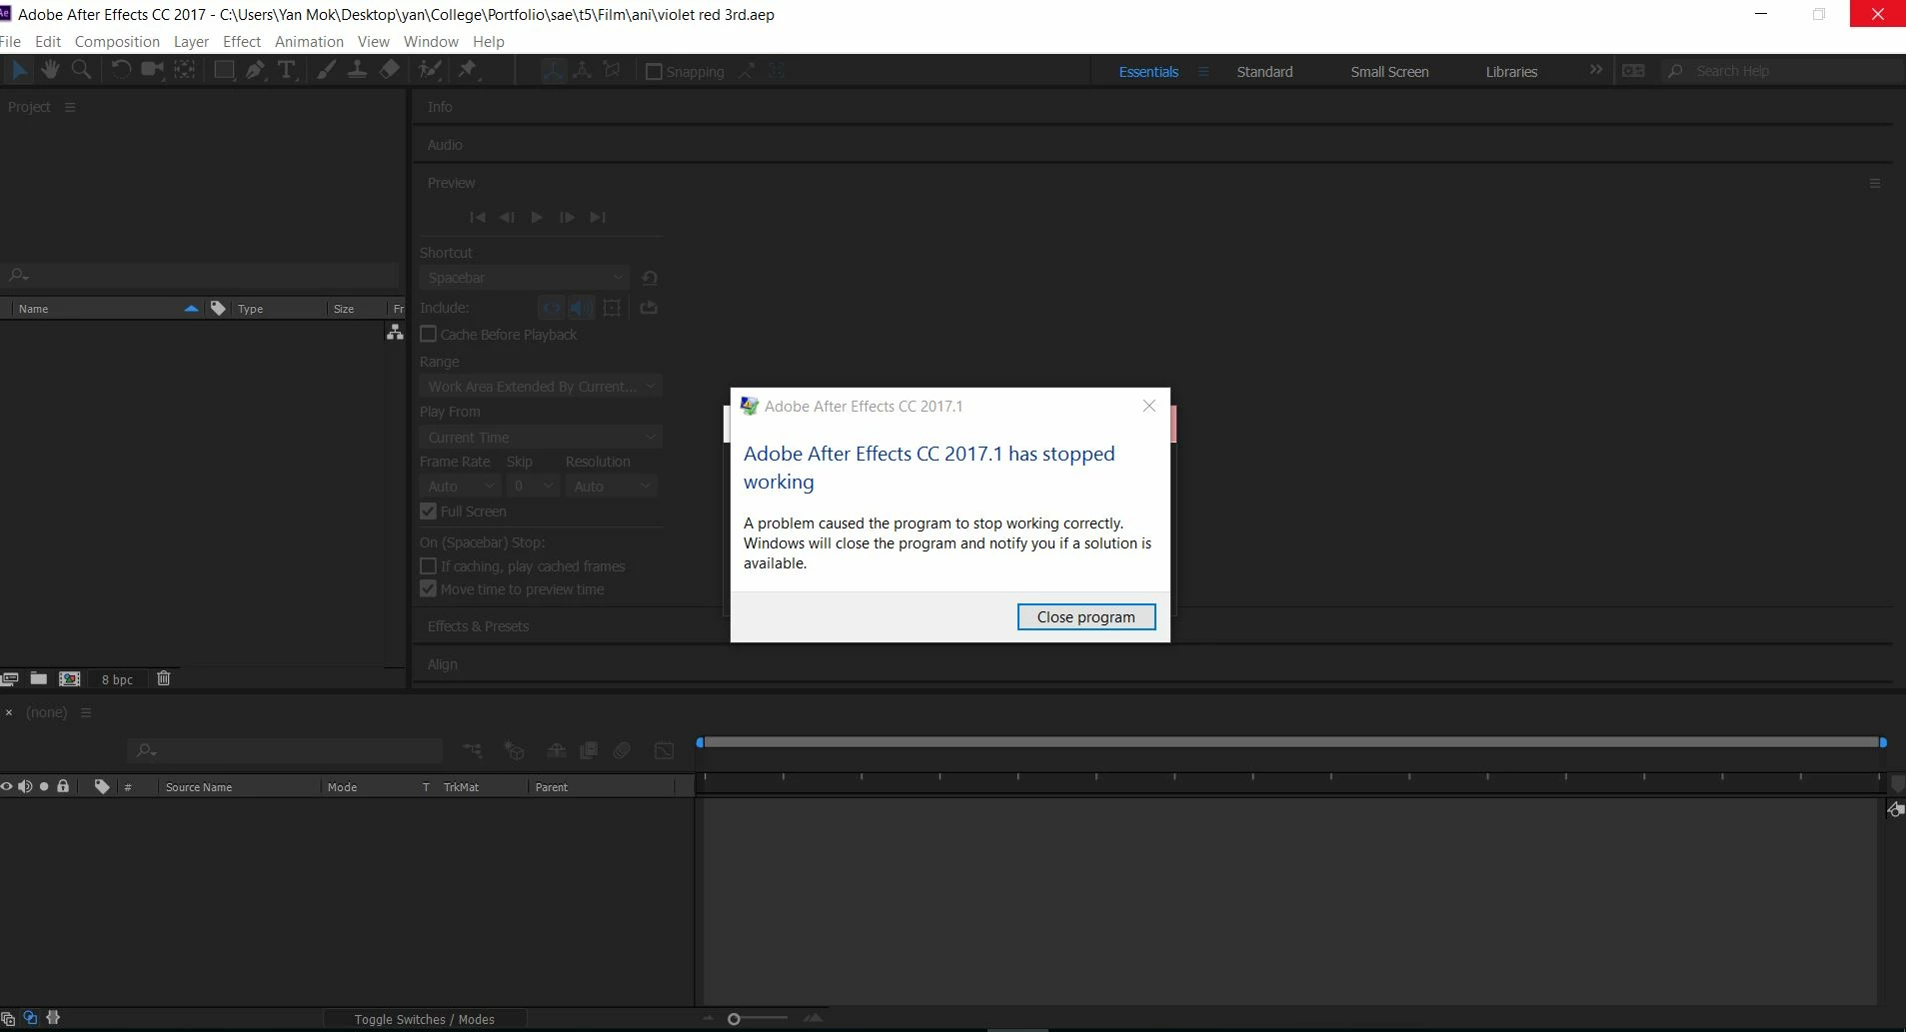The image size is (1906, 1032).
Task: Click the new folder icon in Project panel
Action: pyautogui.click(x=38, y=678)
